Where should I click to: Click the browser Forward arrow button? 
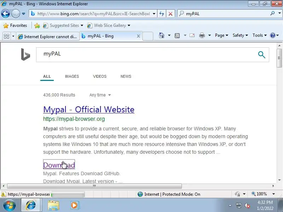click(x=16, y=14)
